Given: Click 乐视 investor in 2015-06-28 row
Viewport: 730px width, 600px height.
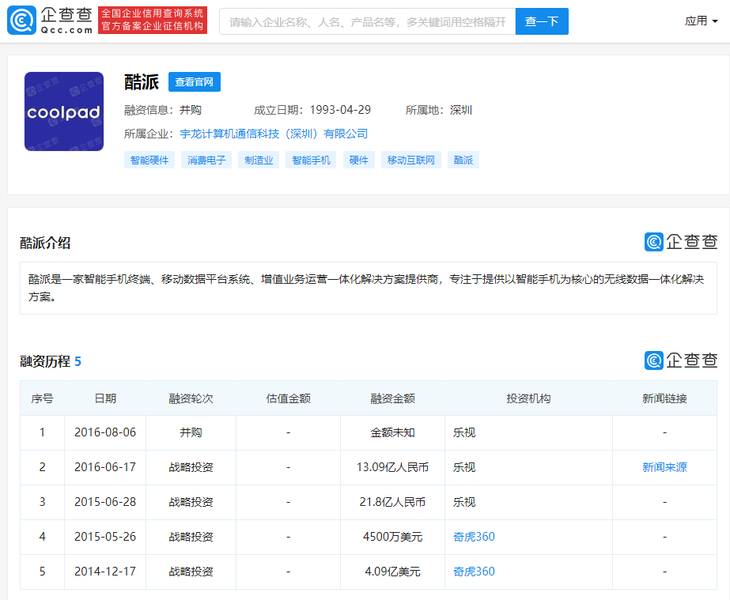Looking at the screenshot, I should pyautogui.click(x=464, y=502).
